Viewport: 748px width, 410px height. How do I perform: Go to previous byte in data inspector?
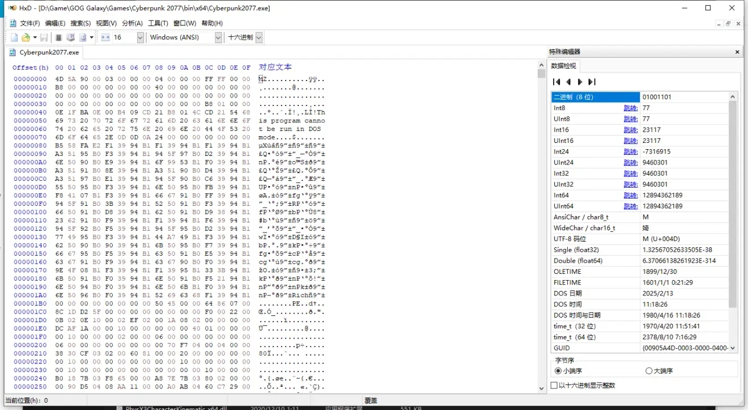click(568, 82)
